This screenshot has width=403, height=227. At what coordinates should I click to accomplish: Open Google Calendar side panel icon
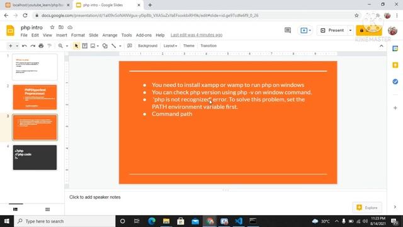tap(395, 49)
